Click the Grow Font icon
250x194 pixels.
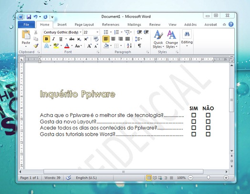coord(89,46)
